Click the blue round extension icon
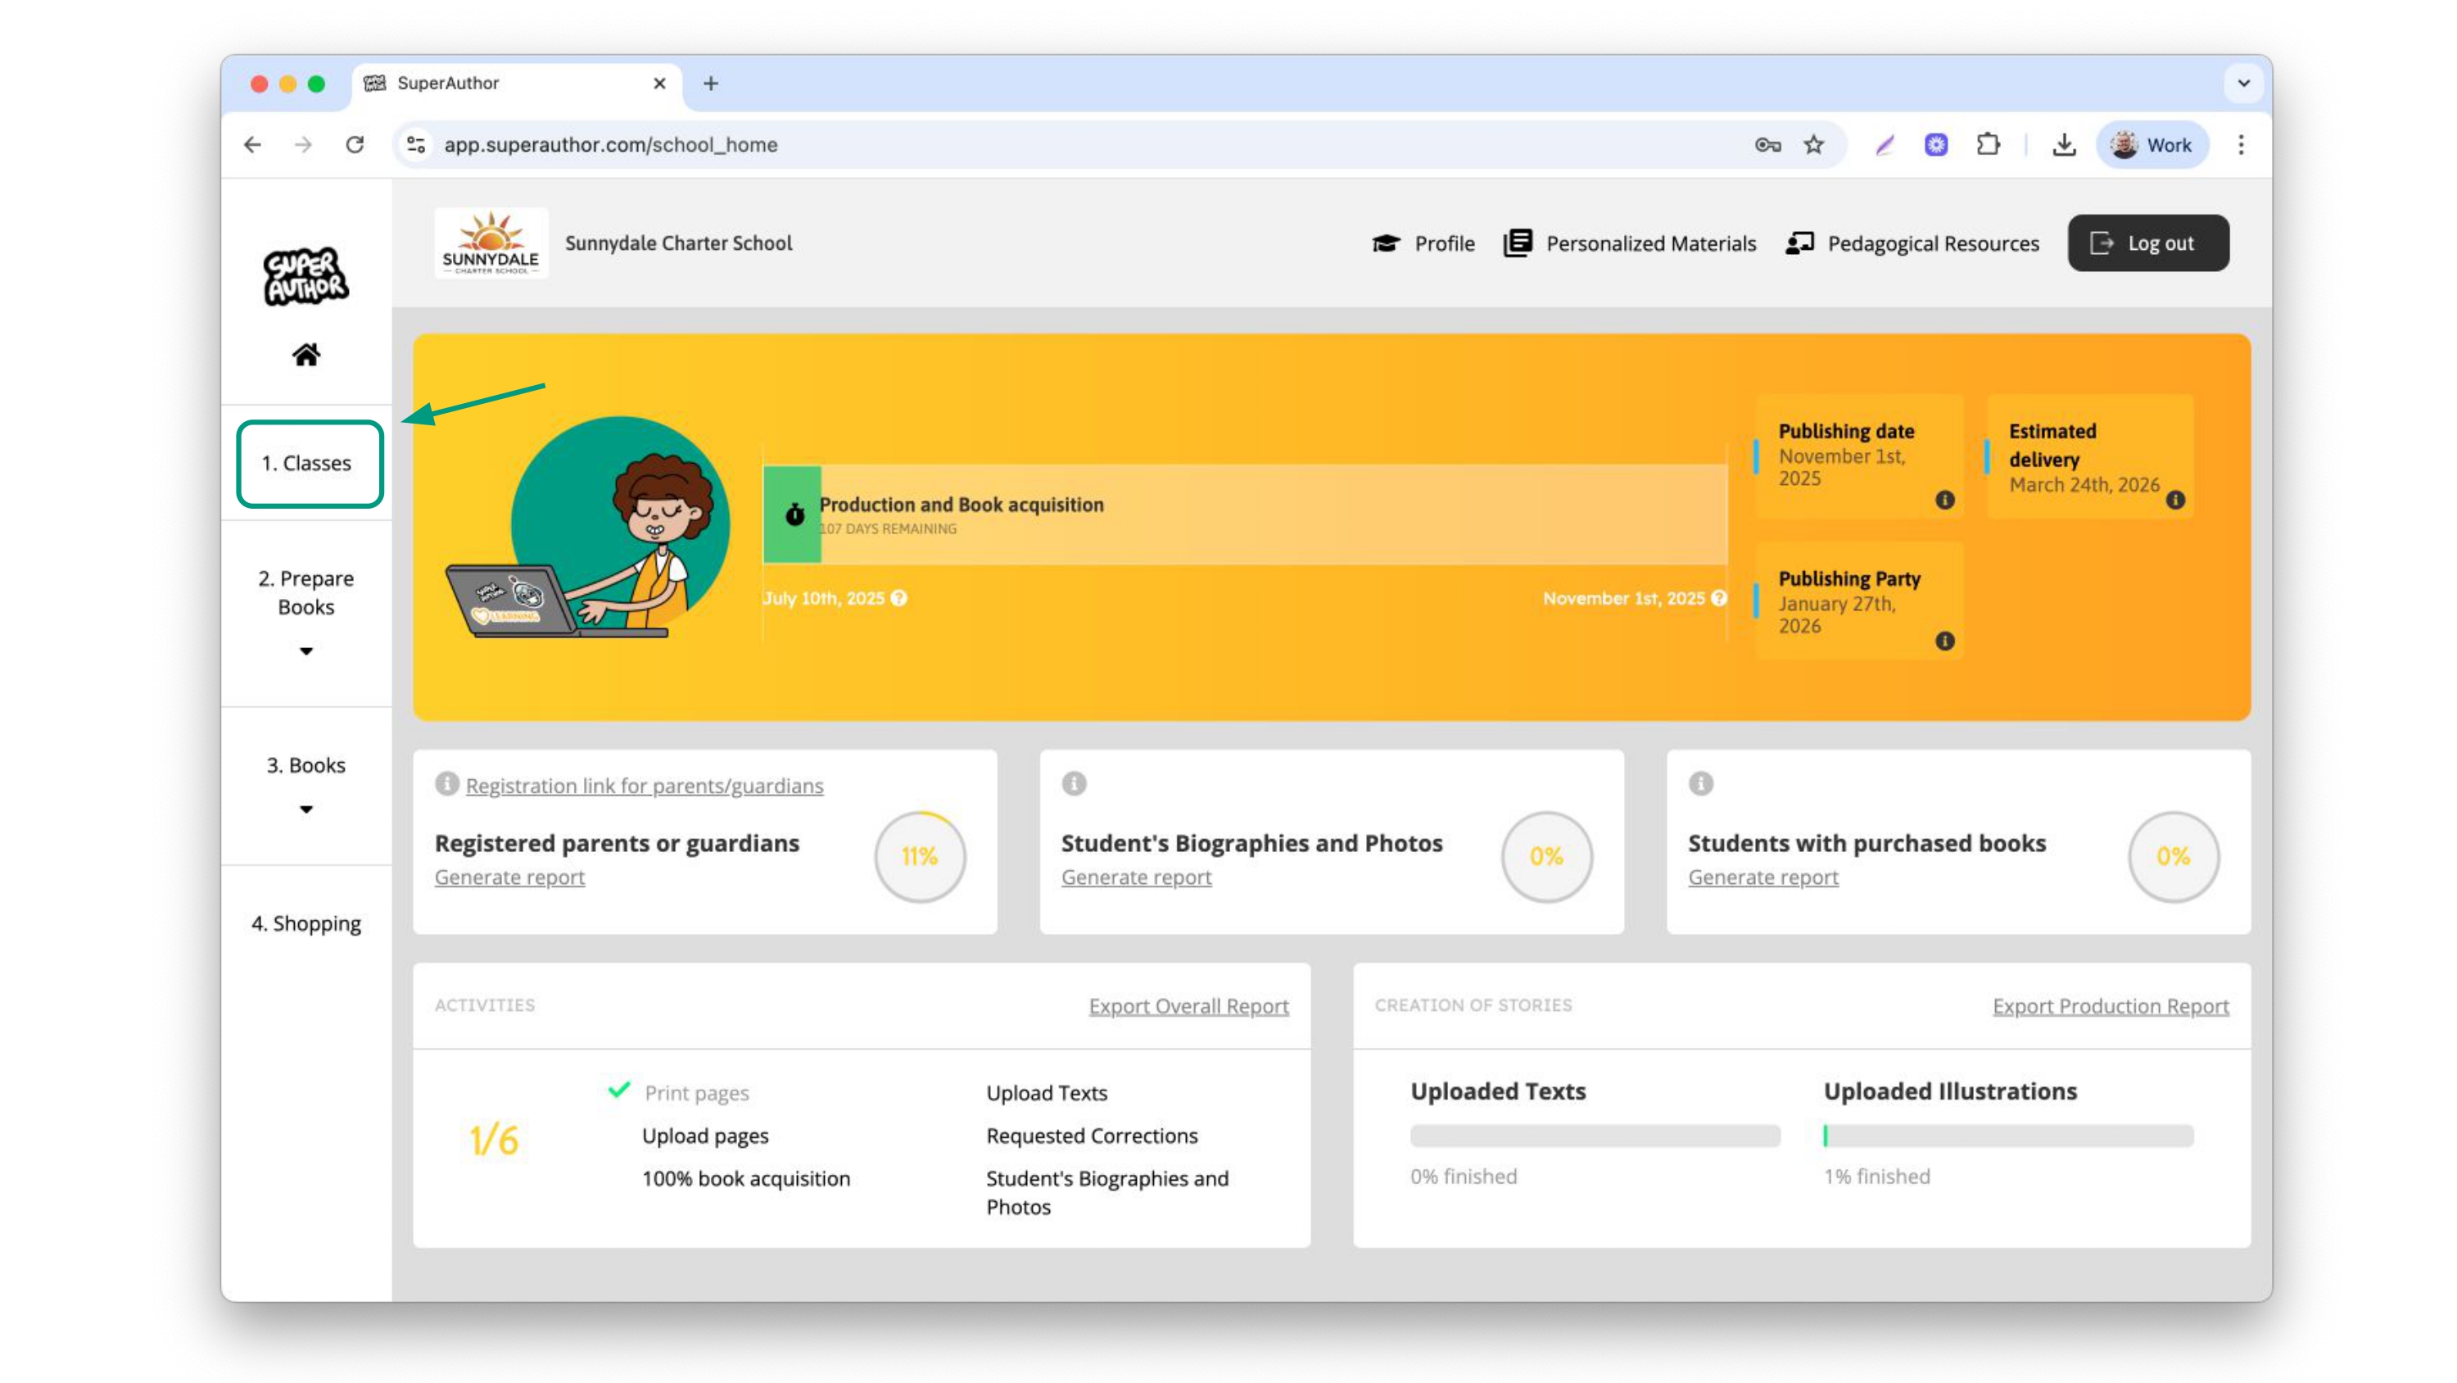 pos(1936,145)
